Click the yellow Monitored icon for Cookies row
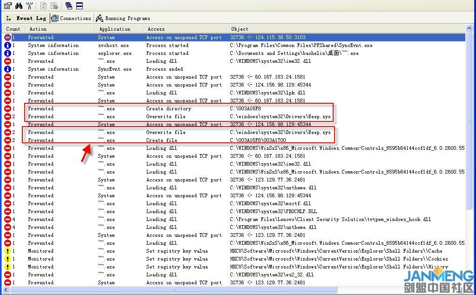 click(7, 259)
